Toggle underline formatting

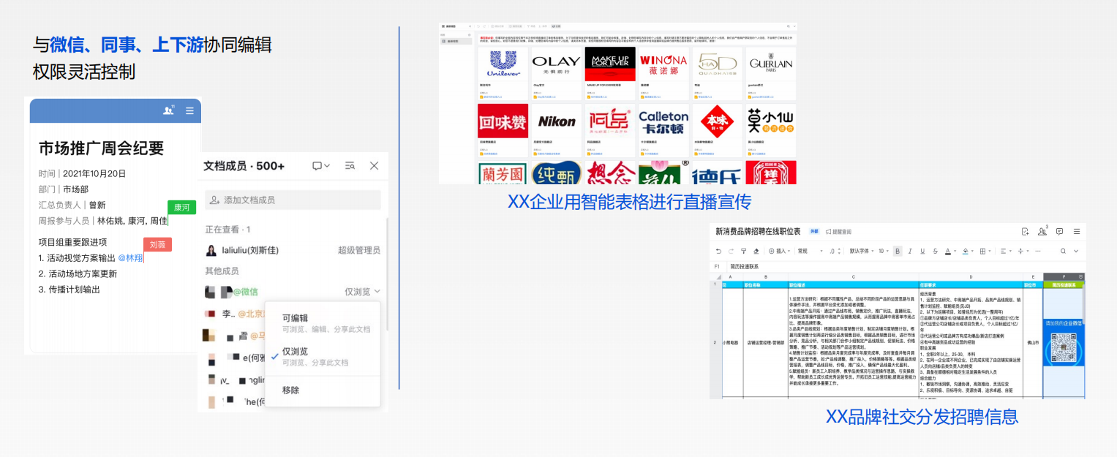tap(922, 251)
